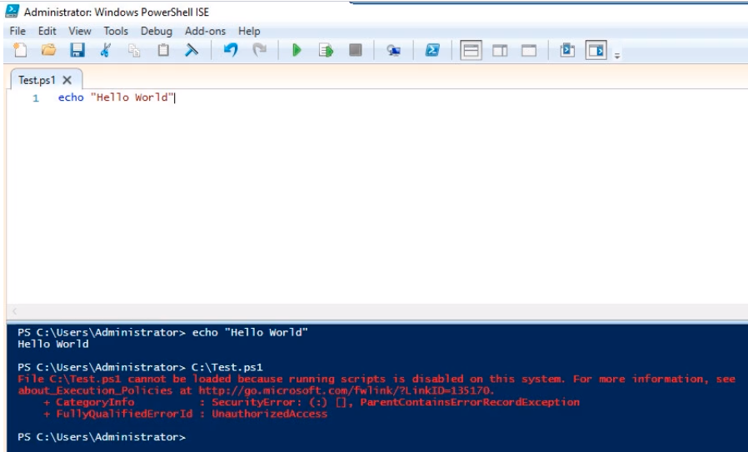
Task: Run the script with green play button
Action: coord(296,51)
